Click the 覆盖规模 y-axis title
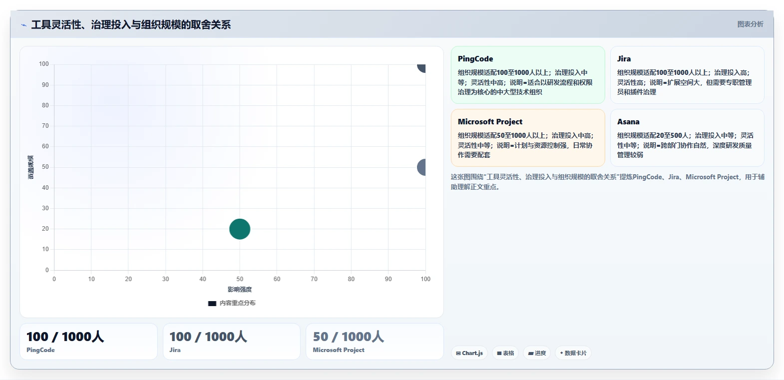784x380 pixels. [x=31, y=167]
